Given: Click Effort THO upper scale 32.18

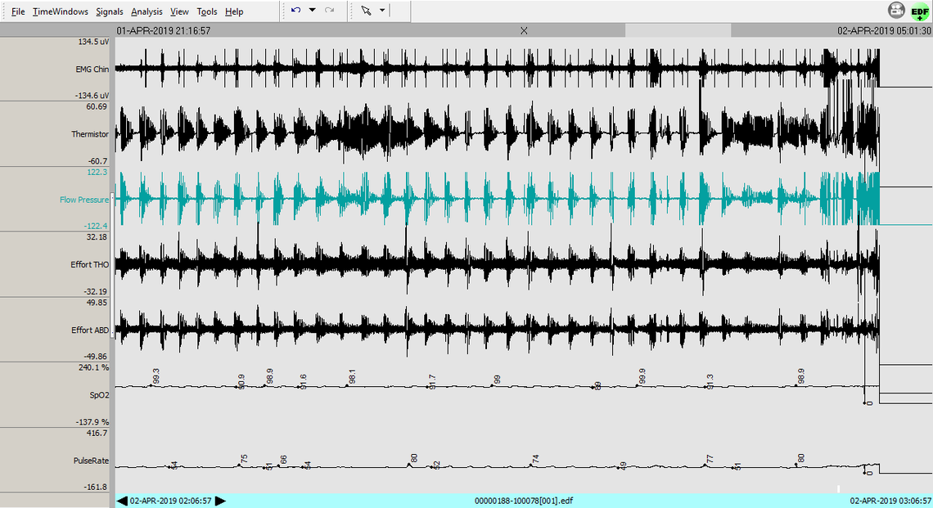Looking at the screenshot, I should (x=97, y=236).
